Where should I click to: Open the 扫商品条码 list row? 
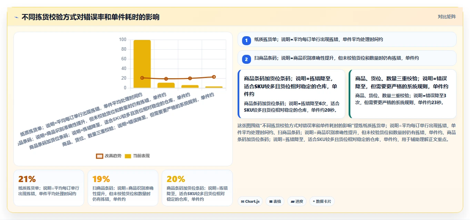[347, 58]
